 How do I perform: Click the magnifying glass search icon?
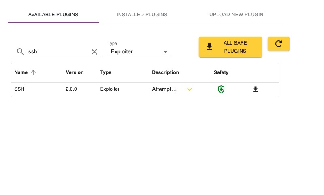20,52
